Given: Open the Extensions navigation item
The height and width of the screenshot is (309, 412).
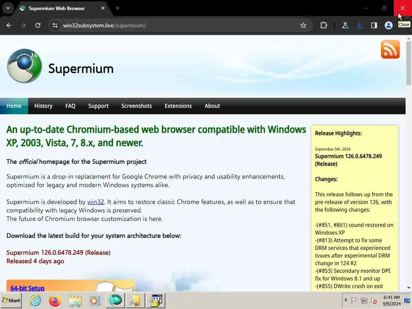Looking at the screenshot, I should tap(178, 106).
